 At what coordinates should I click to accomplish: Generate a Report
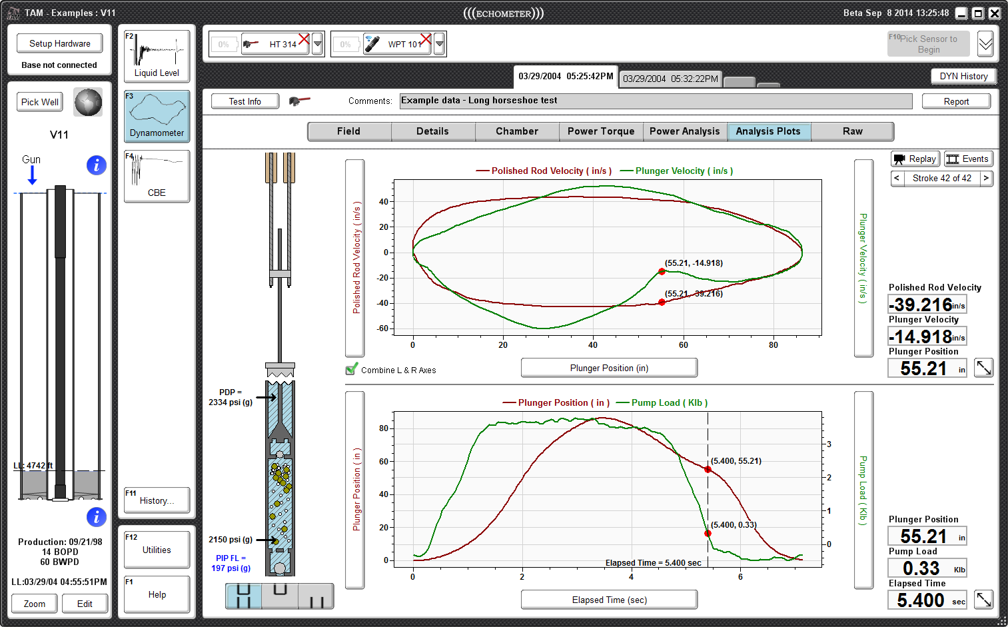click(956, 101)
